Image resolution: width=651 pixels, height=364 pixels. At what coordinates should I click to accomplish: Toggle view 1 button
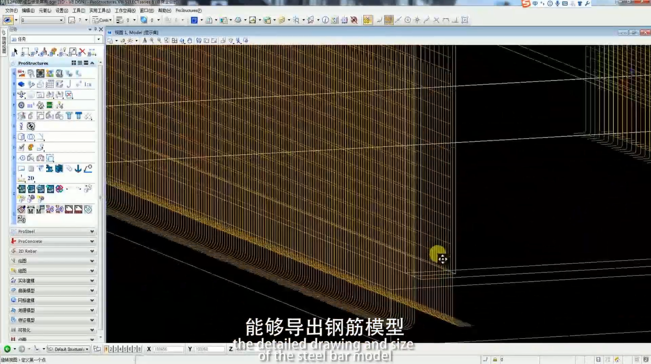106,349
